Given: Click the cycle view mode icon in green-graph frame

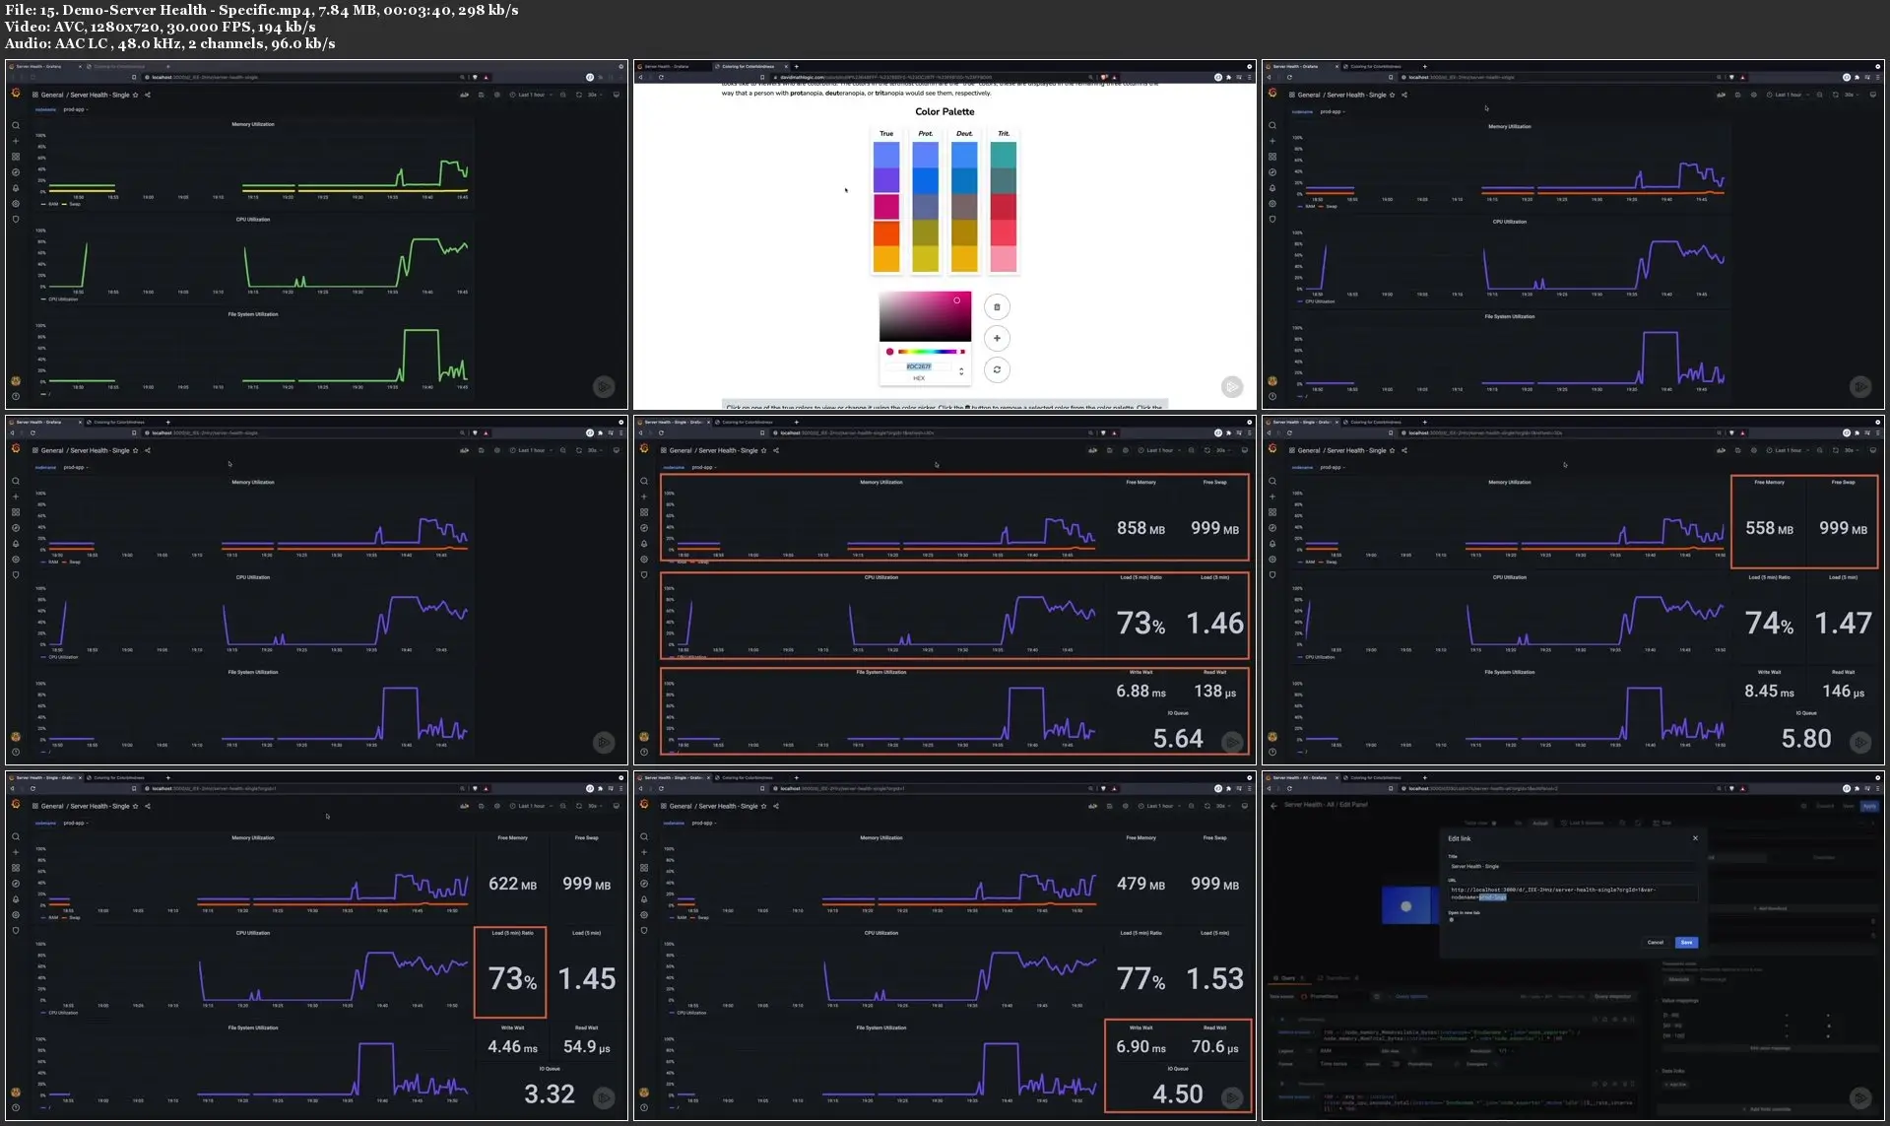Looking at the screenshot, I should click(617, 95).
